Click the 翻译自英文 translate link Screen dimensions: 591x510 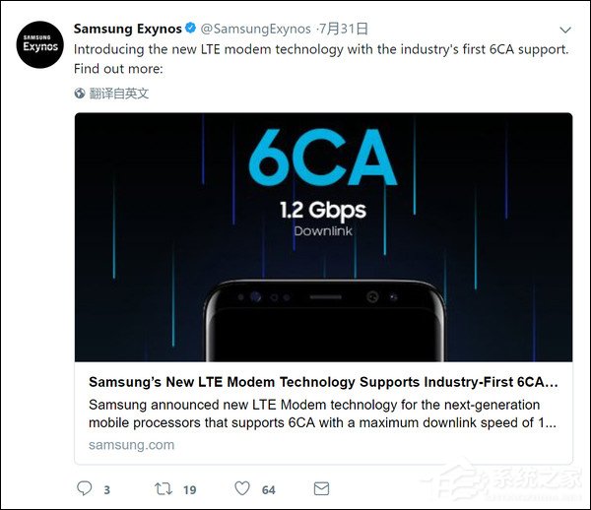pos(119,94)
